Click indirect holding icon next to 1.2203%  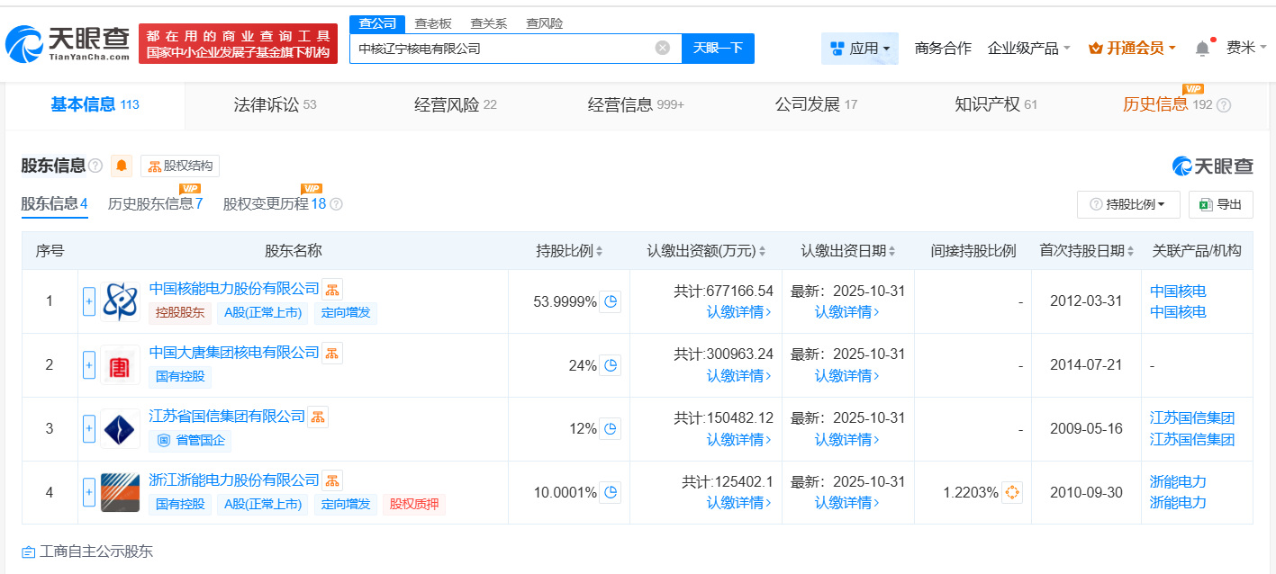(x=1012, y=492)
